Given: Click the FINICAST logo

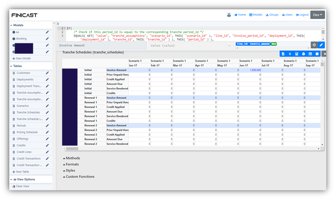Looking at the screenshot, I should (x=24, y=15).
